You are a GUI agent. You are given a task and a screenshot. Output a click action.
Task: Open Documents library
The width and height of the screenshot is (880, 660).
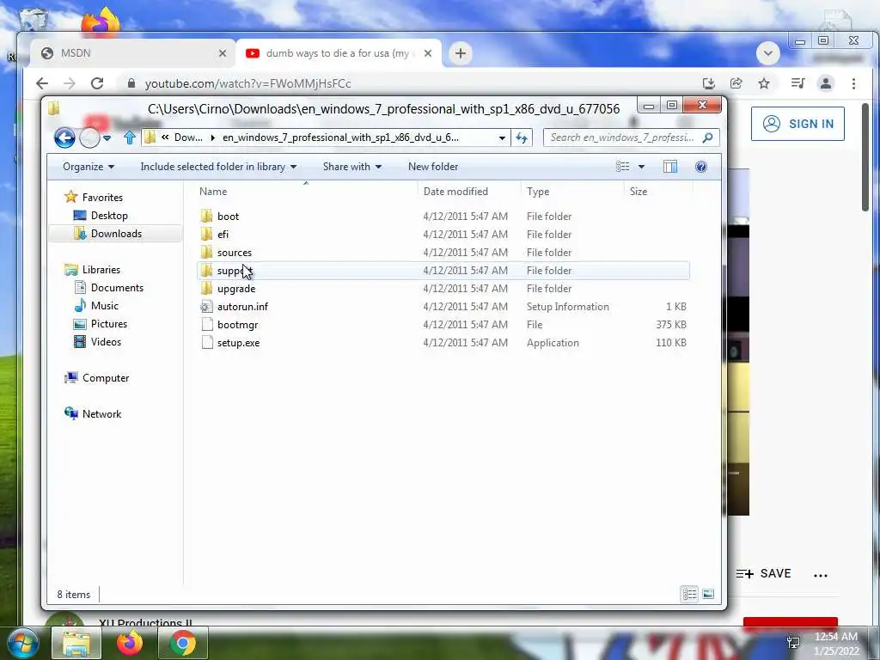tap(117, 287)
